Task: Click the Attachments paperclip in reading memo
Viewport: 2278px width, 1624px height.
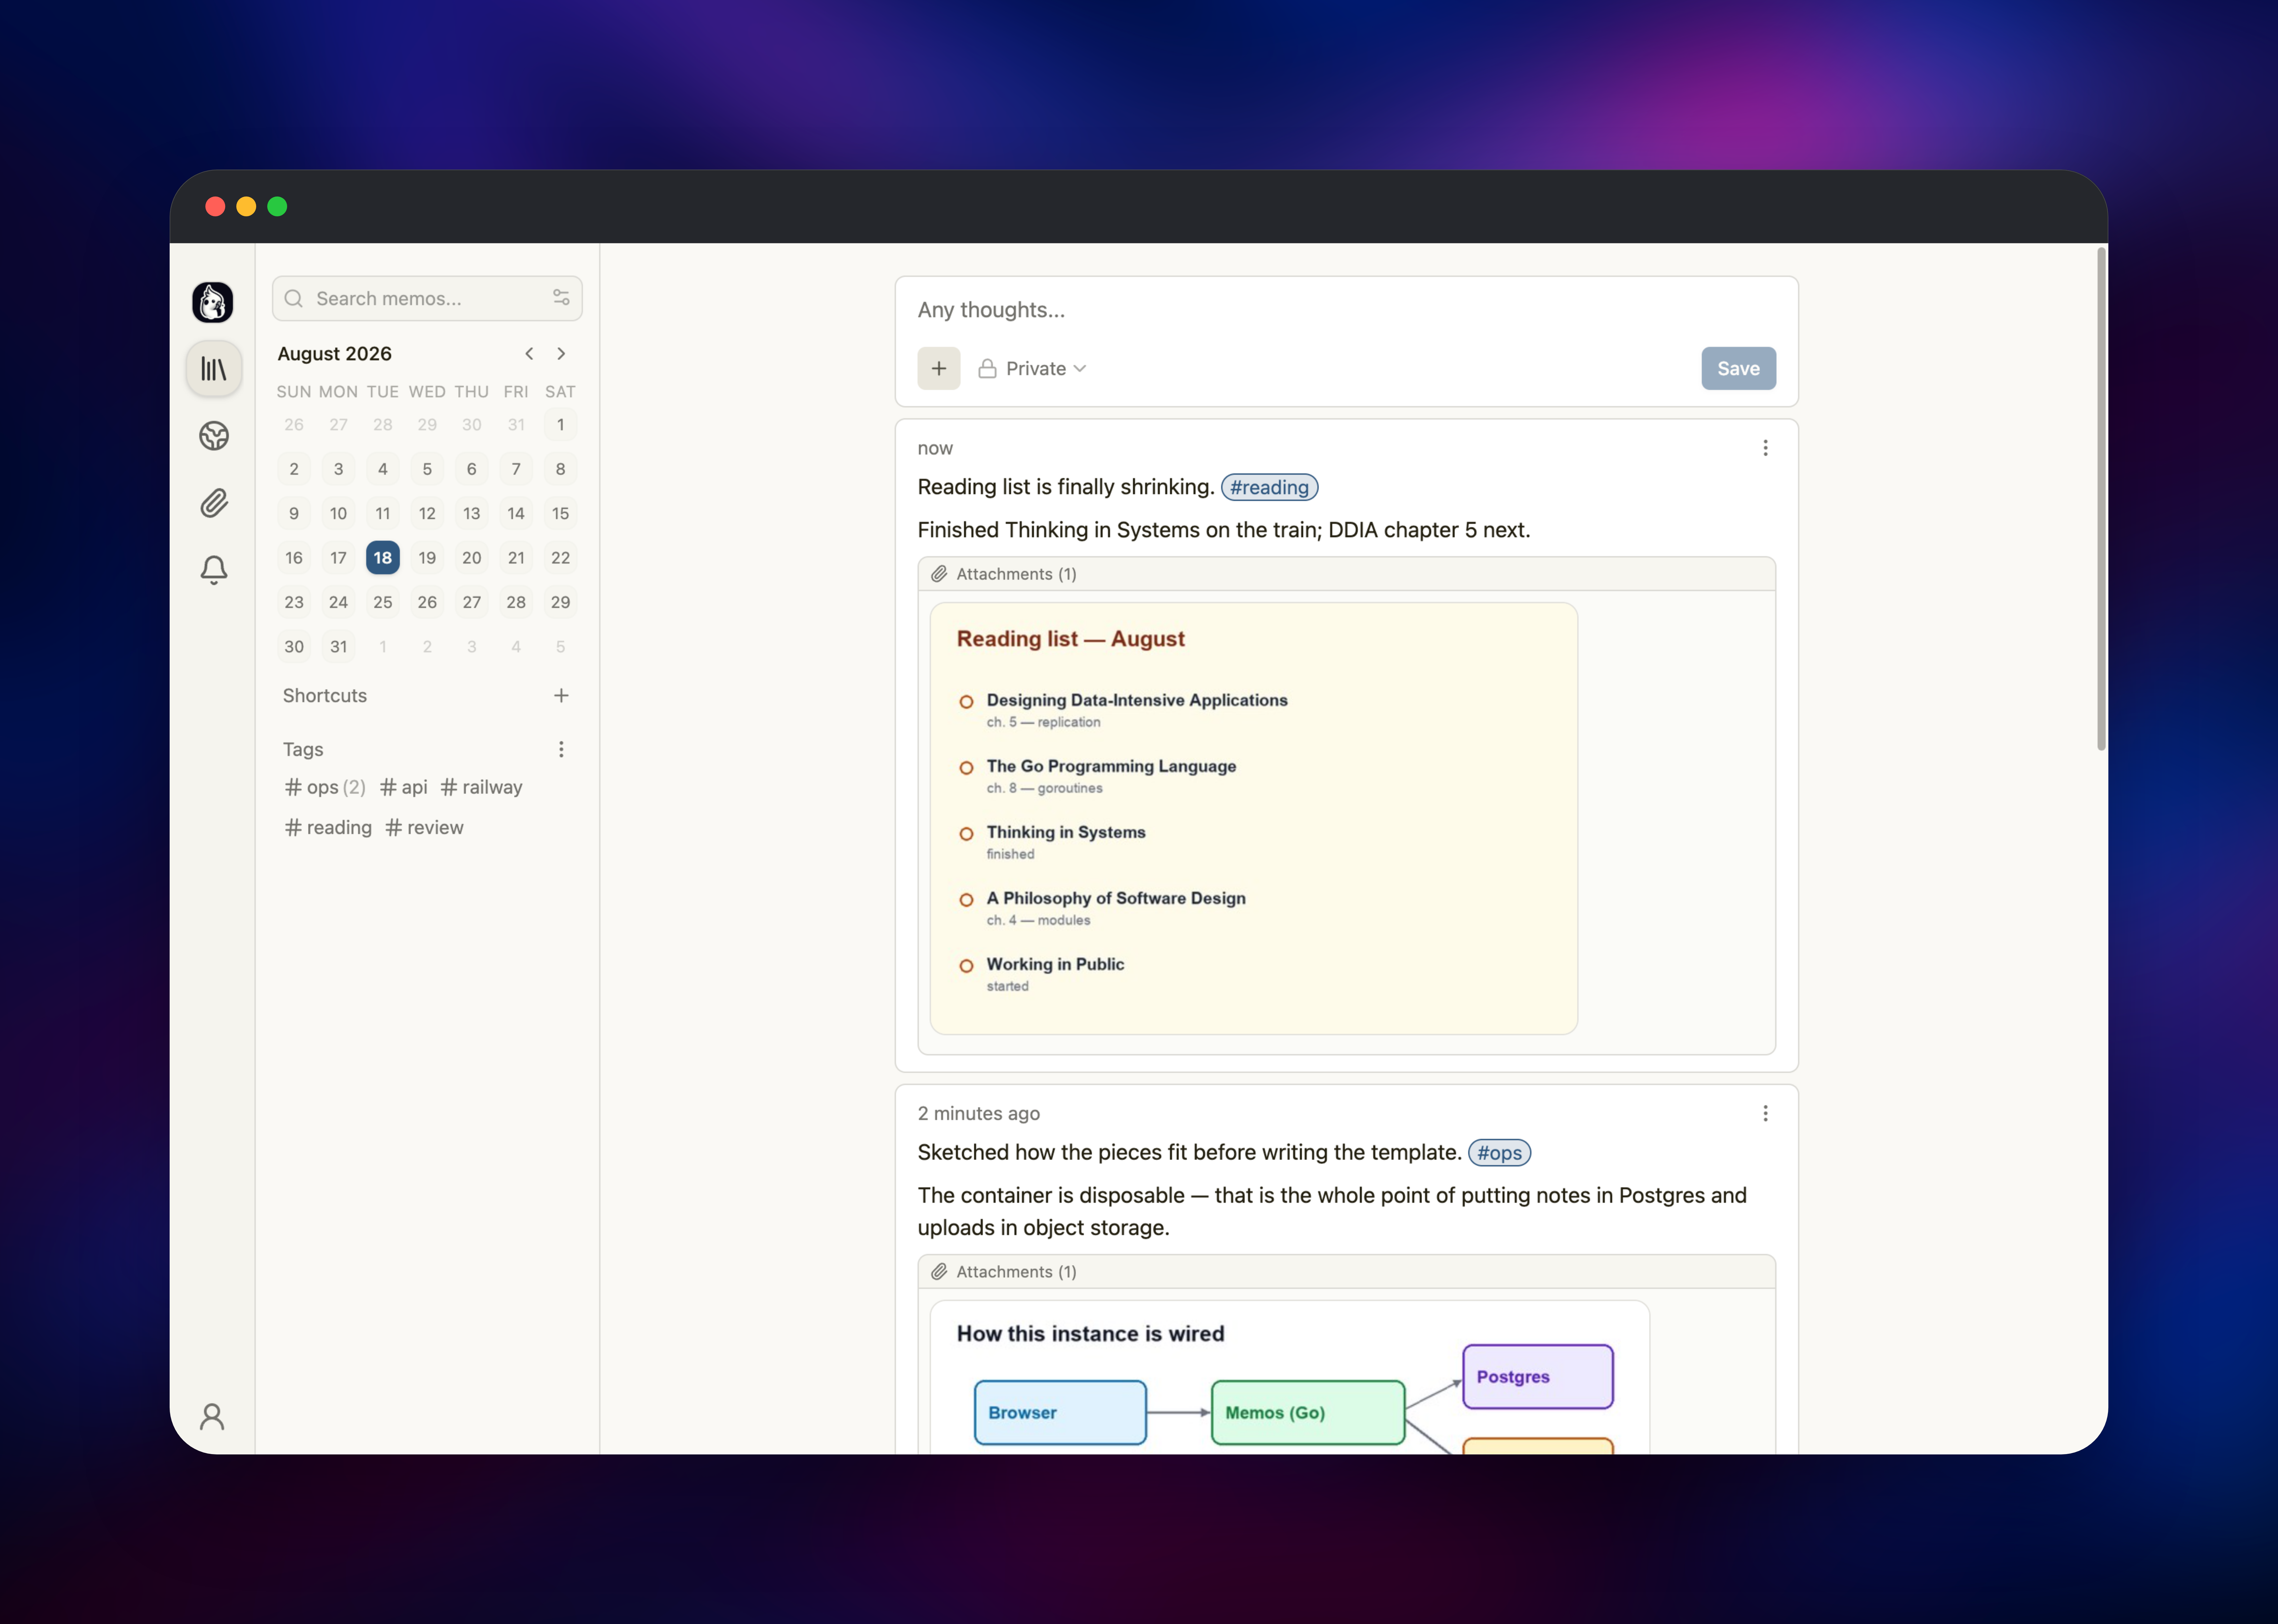Action: tap(939, 574)
